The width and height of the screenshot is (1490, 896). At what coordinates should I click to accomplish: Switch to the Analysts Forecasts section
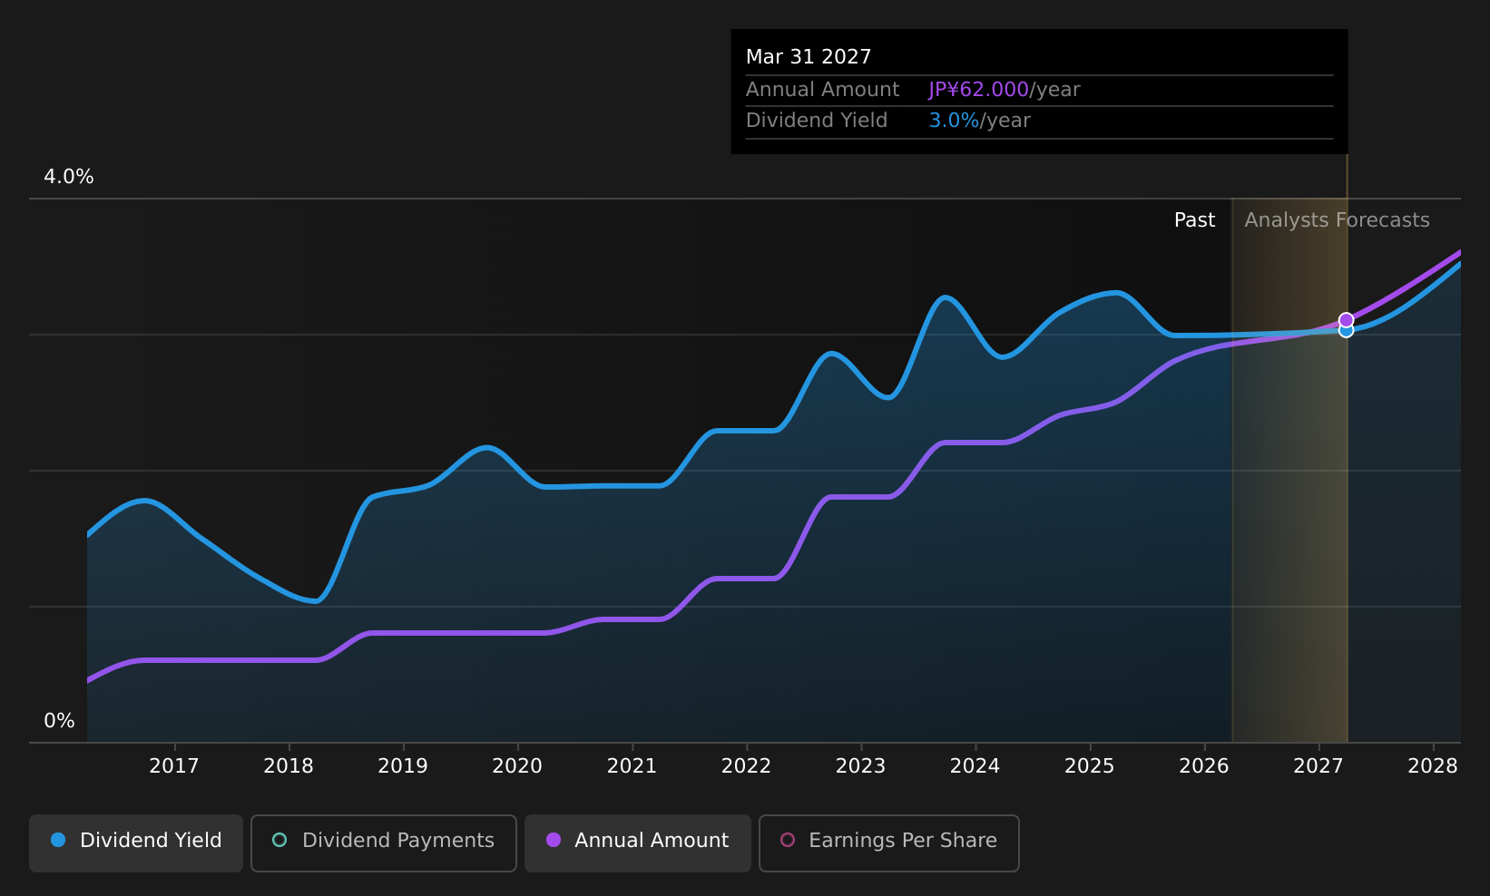1337,219
